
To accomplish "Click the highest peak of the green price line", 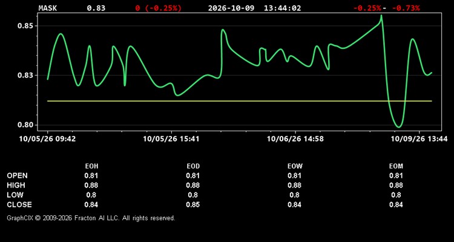I will [x=381, y=16].
